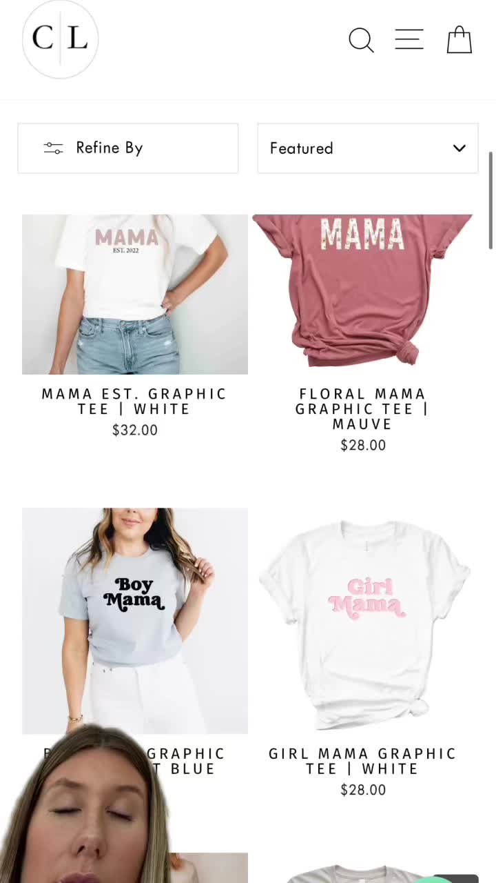496x883 pixels.
Task: View the shopping bag cart
Action: click(459, 39)
